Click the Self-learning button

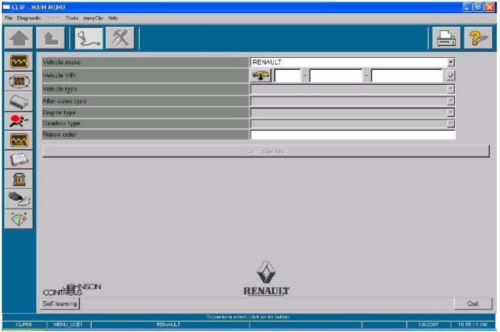pos(60,304)
